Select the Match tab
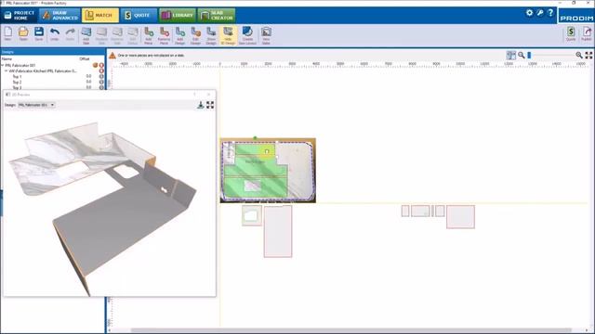 coord(99,15)
